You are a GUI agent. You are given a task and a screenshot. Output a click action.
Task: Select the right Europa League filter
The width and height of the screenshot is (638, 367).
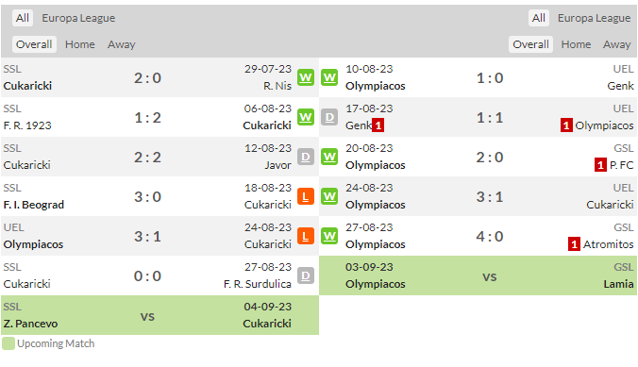click(x=594, y=18)
